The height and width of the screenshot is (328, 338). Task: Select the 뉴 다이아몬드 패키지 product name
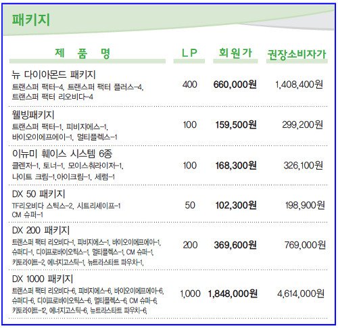click(x=54, y=74)
